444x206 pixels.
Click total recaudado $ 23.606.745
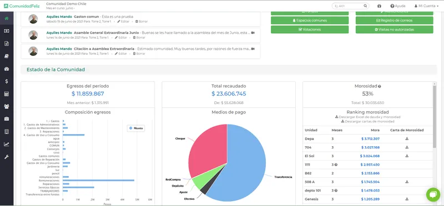pyautogui.click(x=229, y=94)
